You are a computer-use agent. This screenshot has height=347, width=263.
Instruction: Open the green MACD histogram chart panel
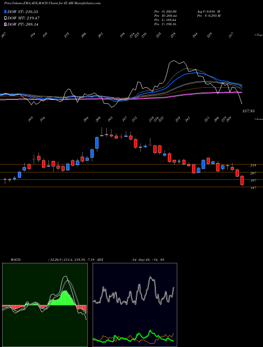45,305
